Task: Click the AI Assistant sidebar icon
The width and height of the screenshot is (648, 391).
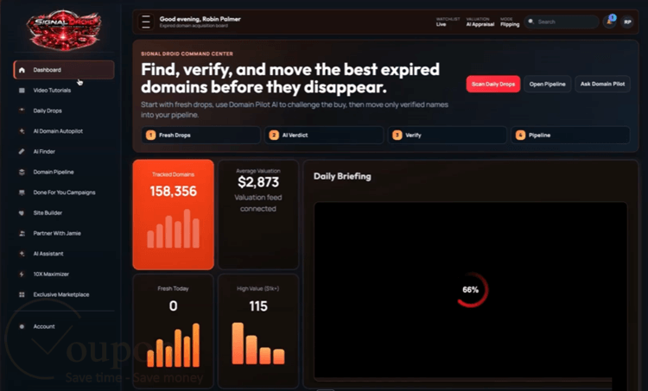Action: pos(22,254)
